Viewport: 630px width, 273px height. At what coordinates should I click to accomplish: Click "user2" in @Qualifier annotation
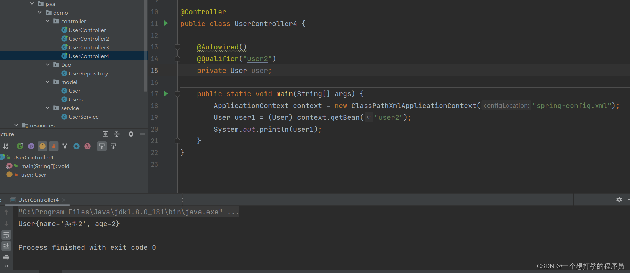pyautogui.click(x=257, y=59)
